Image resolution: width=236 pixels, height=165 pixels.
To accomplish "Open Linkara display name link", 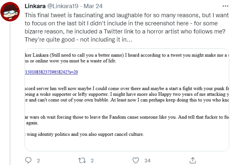I will click(35, 6).
